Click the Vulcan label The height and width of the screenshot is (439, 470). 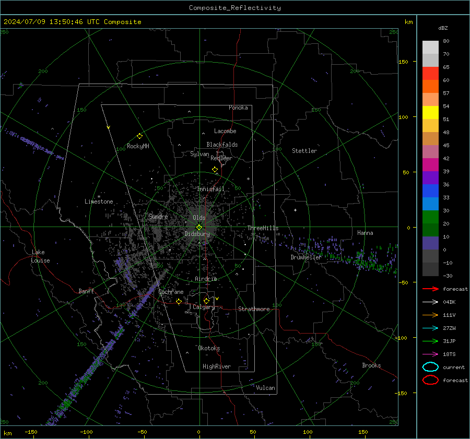[265, 388]
